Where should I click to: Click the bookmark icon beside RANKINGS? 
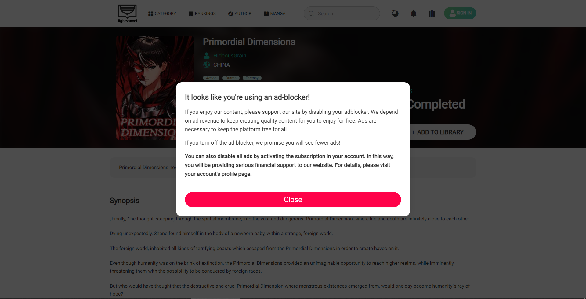(x=191, y=13)
